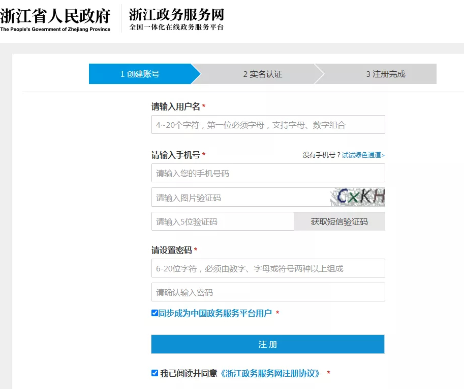Enable the China government platform sync checkbox
Image resolution: width=464 pixels, height=389 pixels.
coord(154,313)
